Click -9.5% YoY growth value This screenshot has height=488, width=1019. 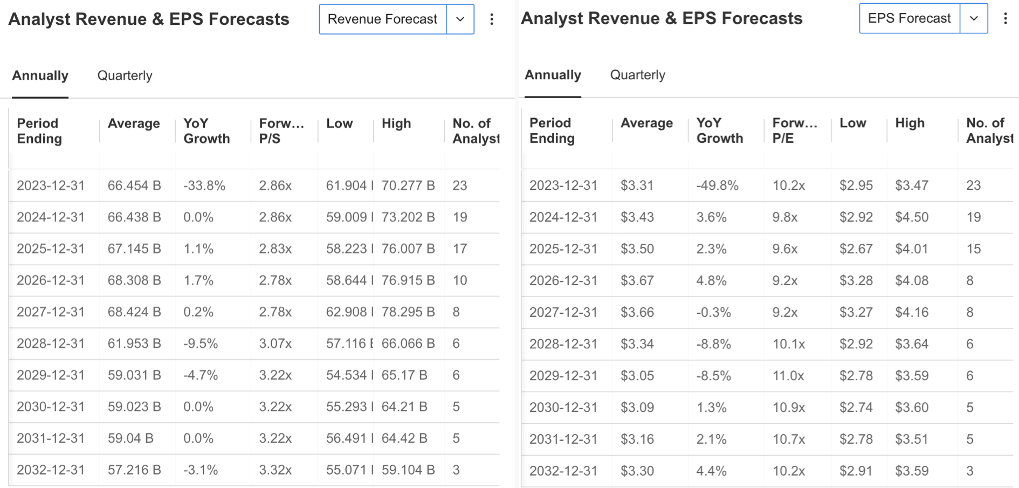201,343
